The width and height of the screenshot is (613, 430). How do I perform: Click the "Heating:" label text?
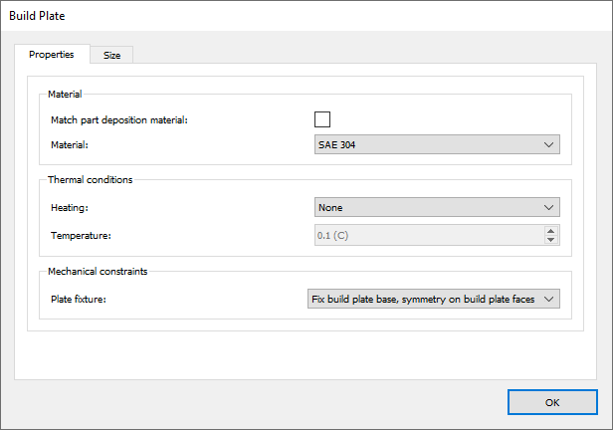(70, 207)
